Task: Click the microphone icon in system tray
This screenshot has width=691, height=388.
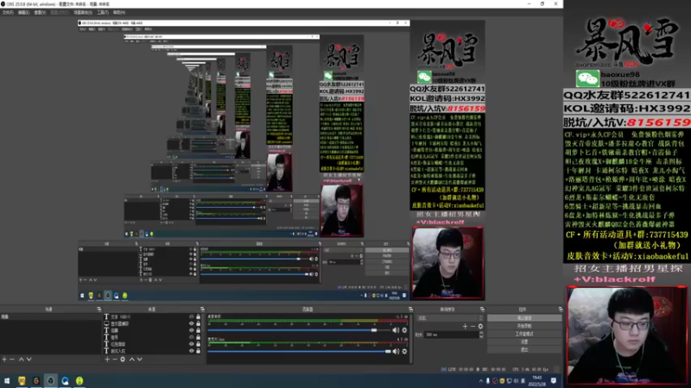Action: [x=488, y=381]
